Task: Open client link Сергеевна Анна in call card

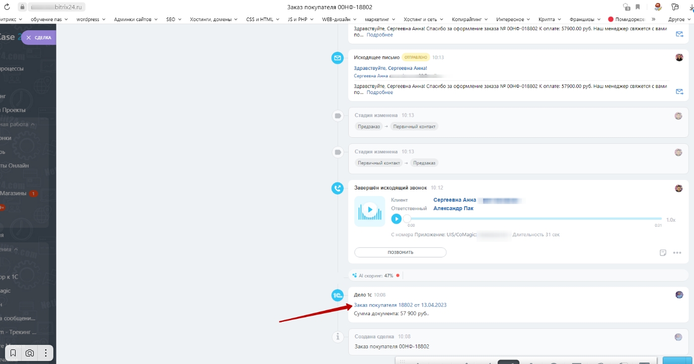Action: (x=454, y=200)
